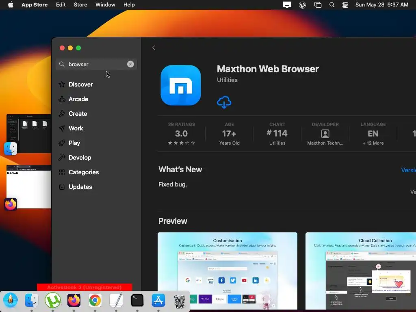Screen dimensions: 416x312
Task: Open the Store menu
Action: tap(80, 4)
